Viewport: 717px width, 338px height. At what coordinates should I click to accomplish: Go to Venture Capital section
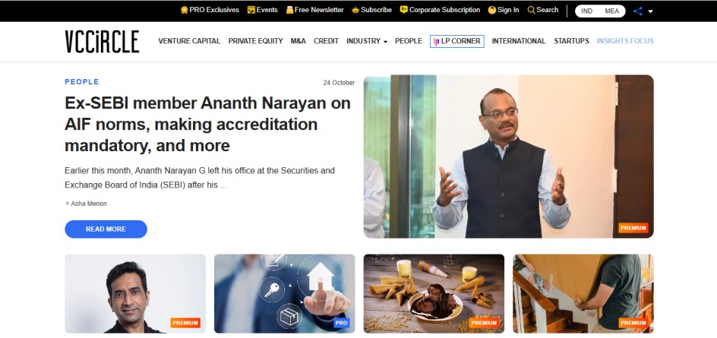[x=189, y=41]
